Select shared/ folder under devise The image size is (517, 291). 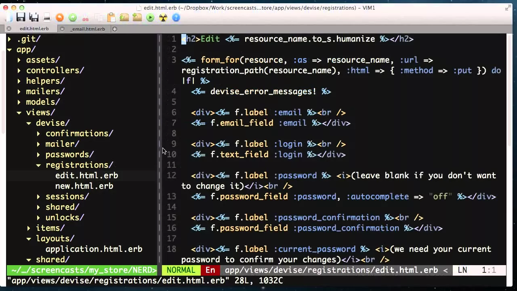pyautogui.click(x=62, y=207)
